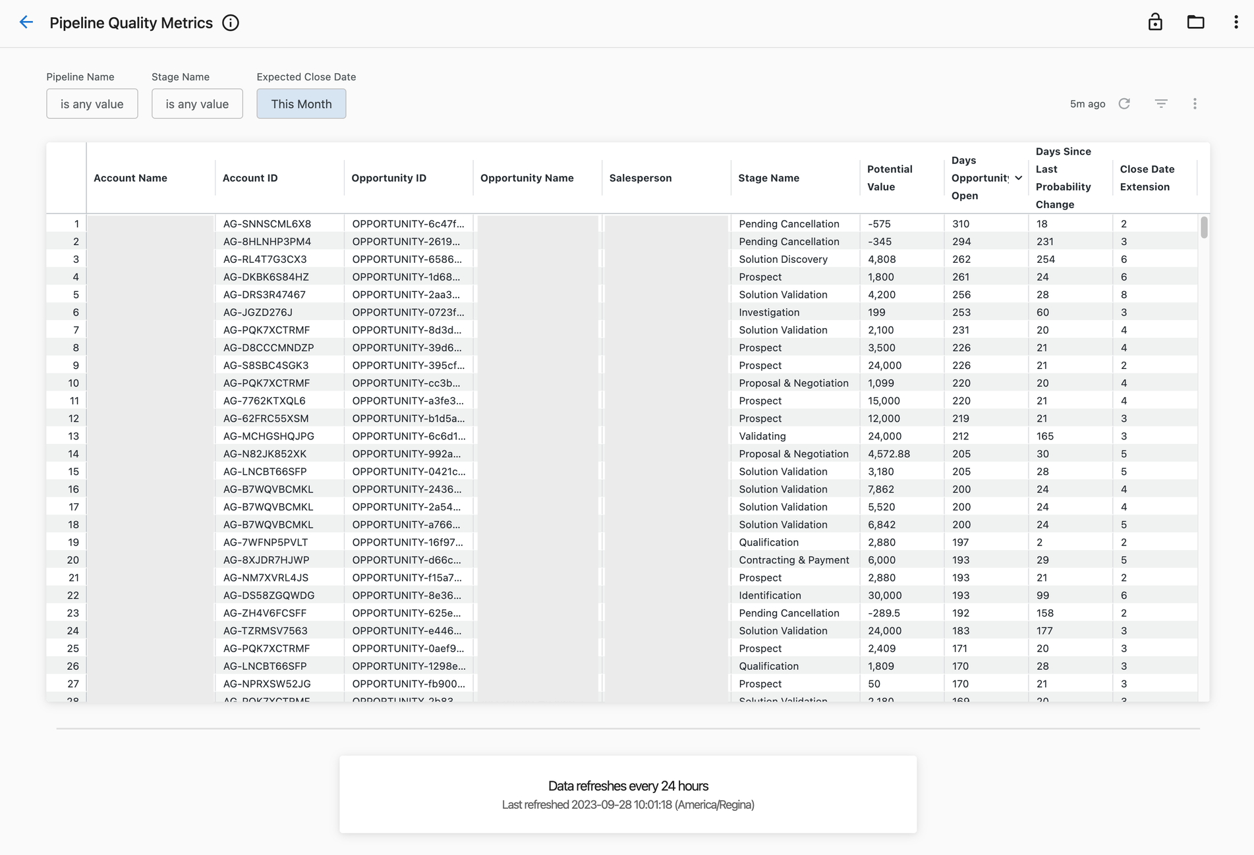Image resolution: width=1254 pixels, height=855 pixels.
Task: Click the table vertical scrollbar thumb
Action: pos(1204,227)
